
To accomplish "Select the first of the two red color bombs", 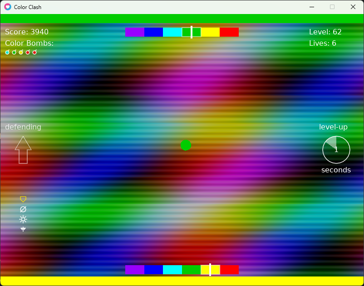I will [x=28, y=52].
